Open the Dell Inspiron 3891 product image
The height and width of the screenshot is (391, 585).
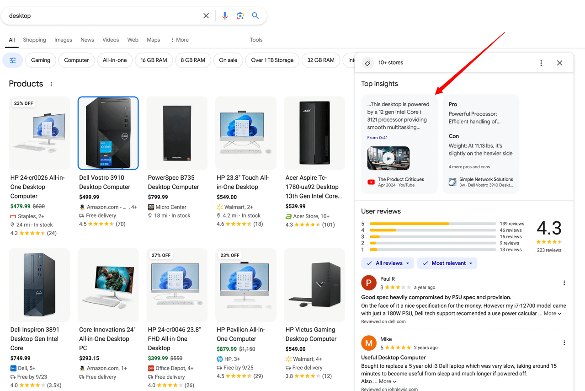tap(39, 285)
